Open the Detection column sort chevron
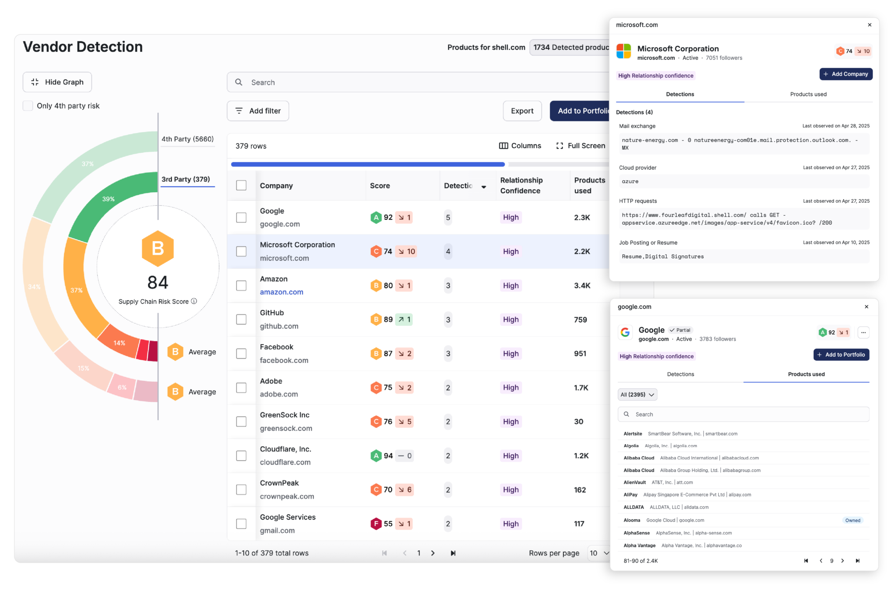This screenshot has width=894, height=597. (484, 186)
